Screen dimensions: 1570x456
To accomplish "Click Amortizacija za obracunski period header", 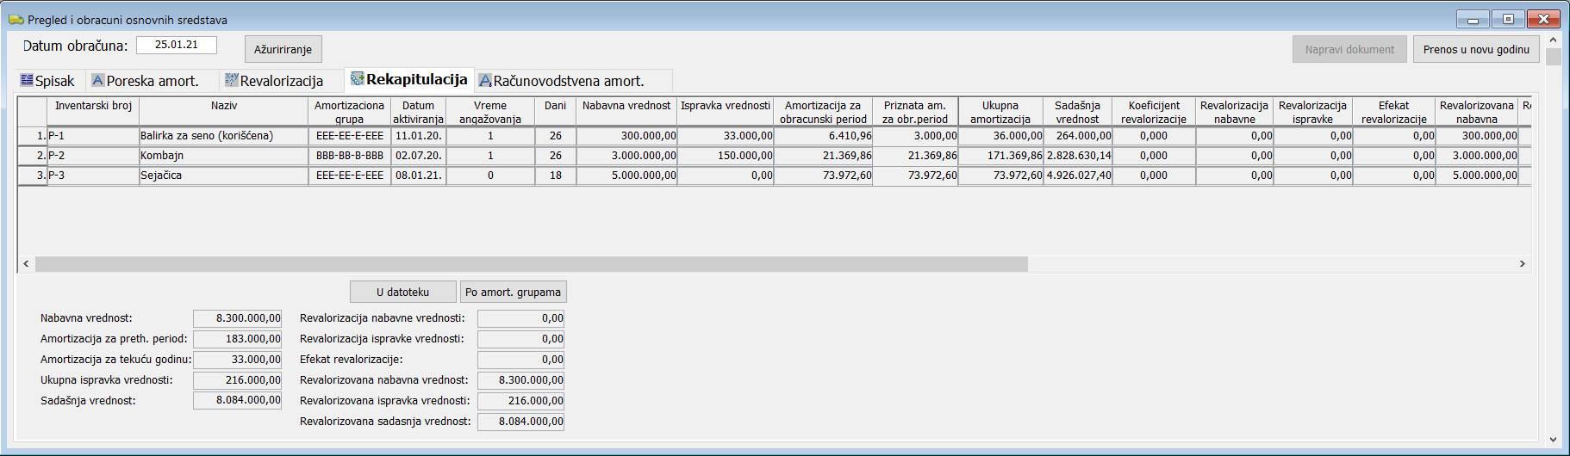I will [x=823, y=112].
